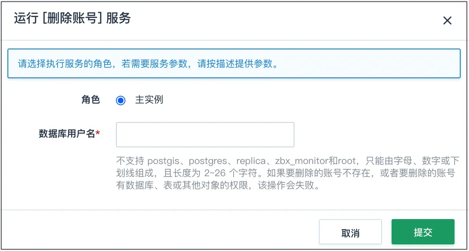Click the 角色 field label

(x=90, y=100)
